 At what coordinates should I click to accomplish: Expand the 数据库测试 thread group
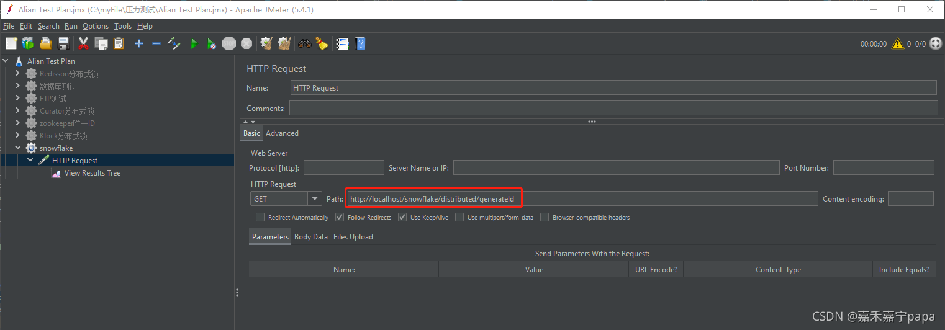18,86
